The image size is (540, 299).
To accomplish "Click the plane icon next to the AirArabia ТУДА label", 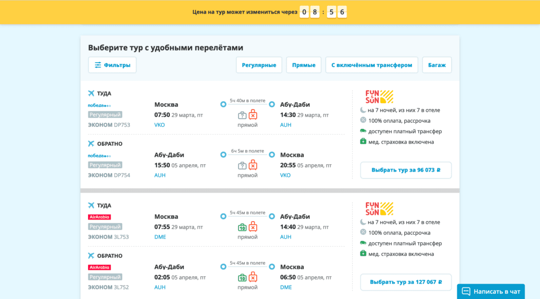I will tap(91, 205).
